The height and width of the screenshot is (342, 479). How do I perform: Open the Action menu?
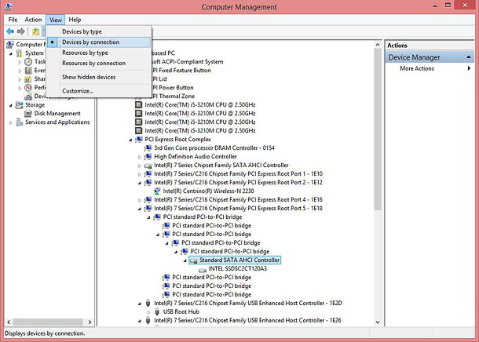pyautogui.click(x=33, y=19)
